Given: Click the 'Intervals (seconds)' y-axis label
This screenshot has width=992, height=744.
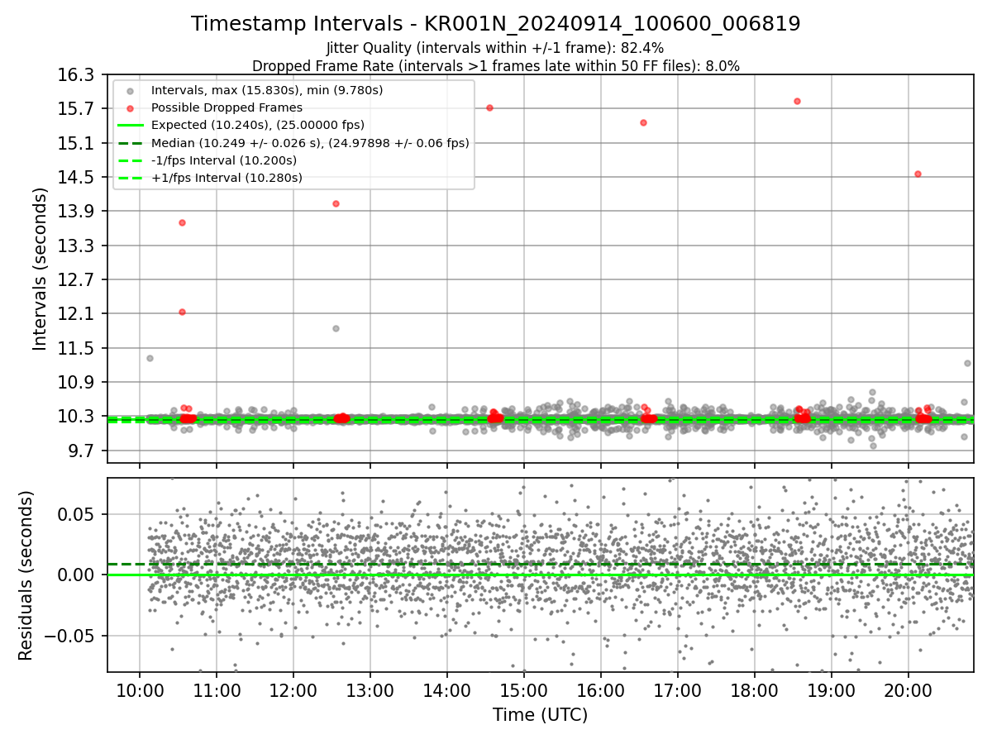Looking at the screenshot, I should (41, 268).
